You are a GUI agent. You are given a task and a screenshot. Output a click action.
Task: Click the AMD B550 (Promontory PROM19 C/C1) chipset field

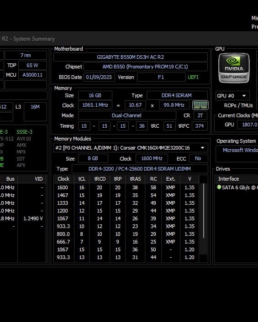[146, 67]
